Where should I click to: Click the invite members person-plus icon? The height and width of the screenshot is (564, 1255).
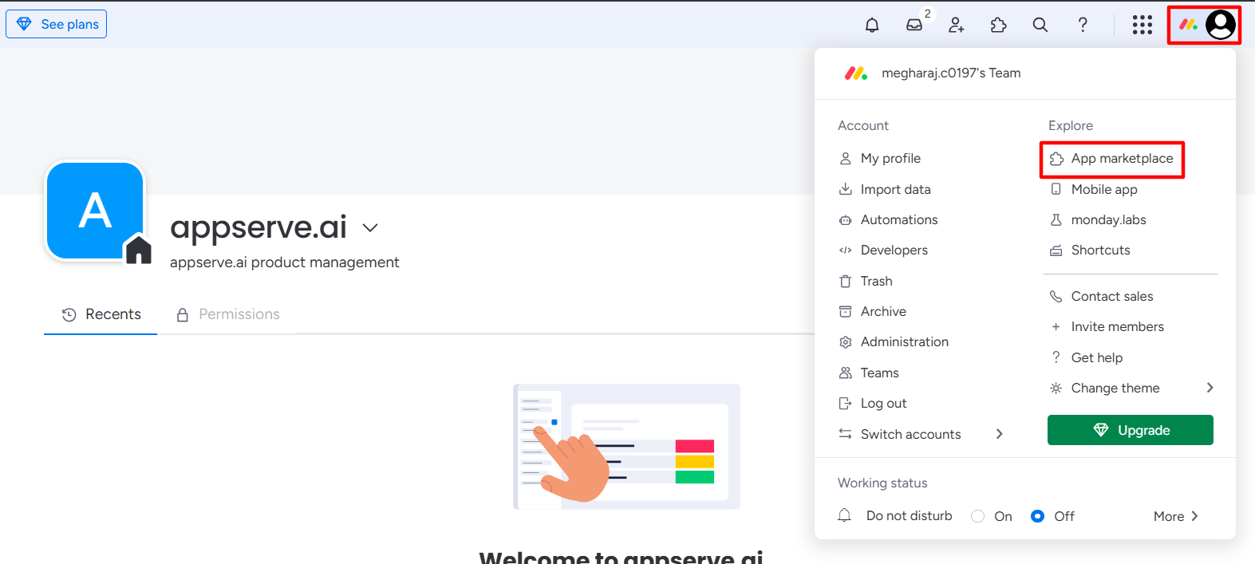tap(956, 25)
